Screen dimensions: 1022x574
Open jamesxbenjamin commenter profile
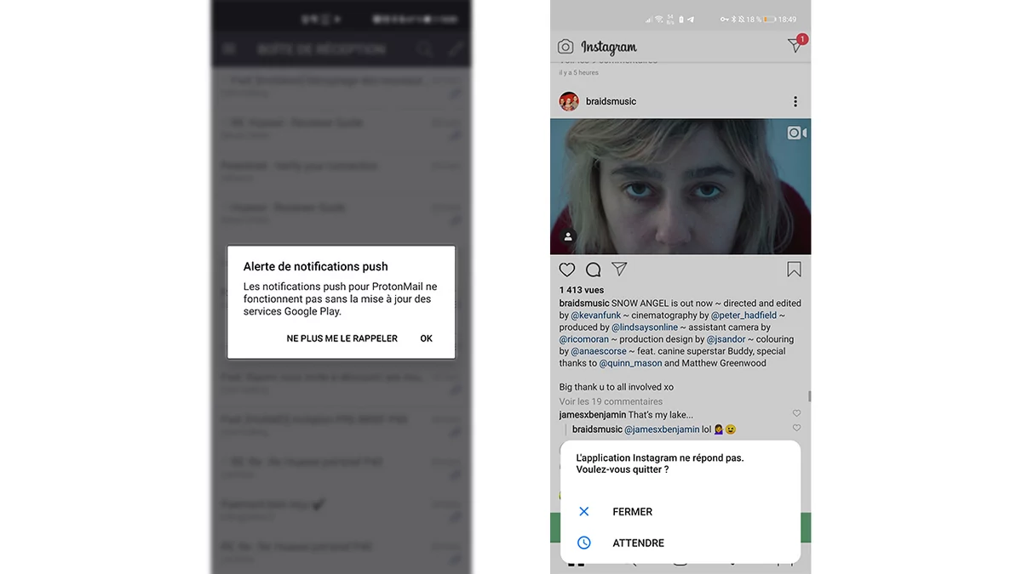pyautogui.click(x=593, y=415)
